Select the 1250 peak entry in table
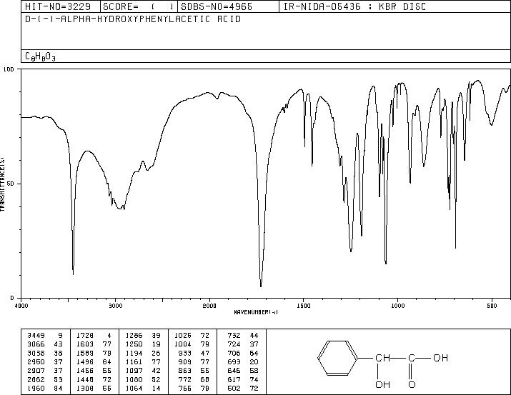Screen dimensions: 511x395 [143, 344]
